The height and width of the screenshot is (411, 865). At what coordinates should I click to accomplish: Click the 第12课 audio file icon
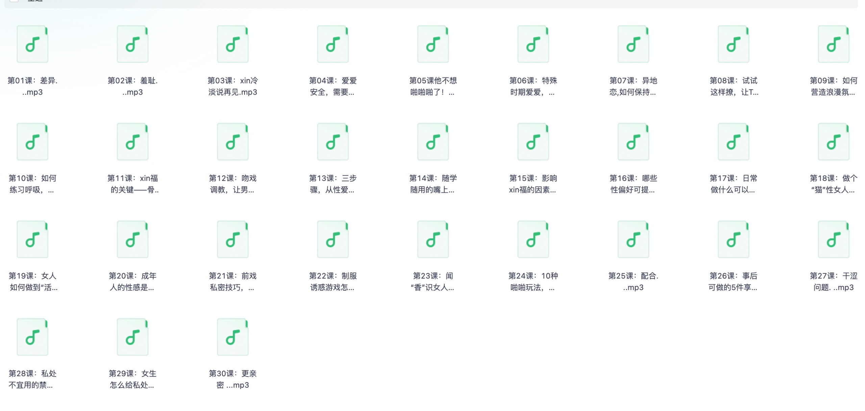click(x=233, y=142)
